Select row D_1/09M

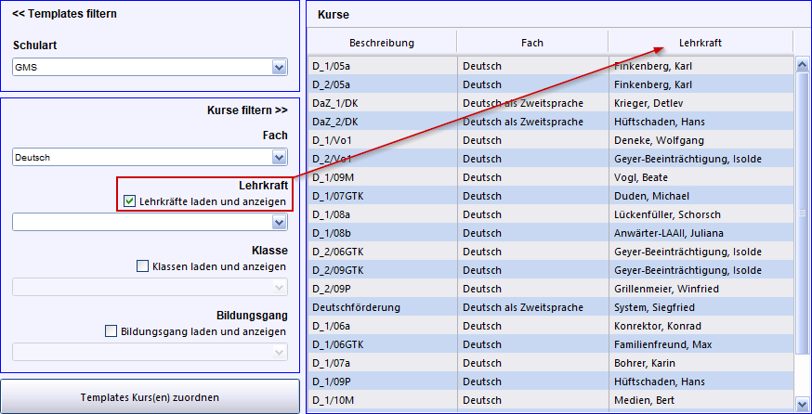tap(551, 177)
